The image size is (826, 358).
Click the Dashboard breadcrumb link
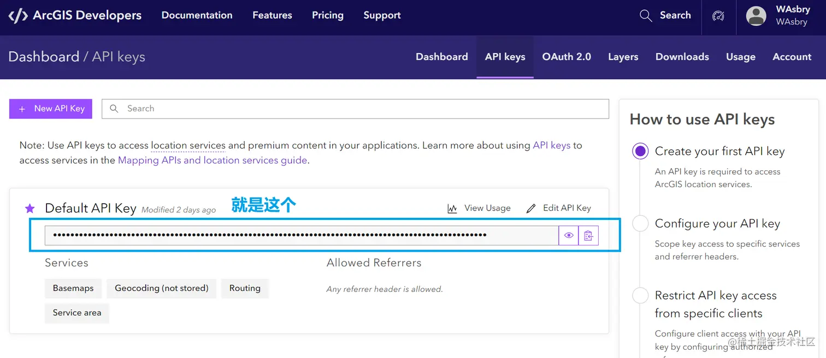pyautogui.click(x=44, y=57)
